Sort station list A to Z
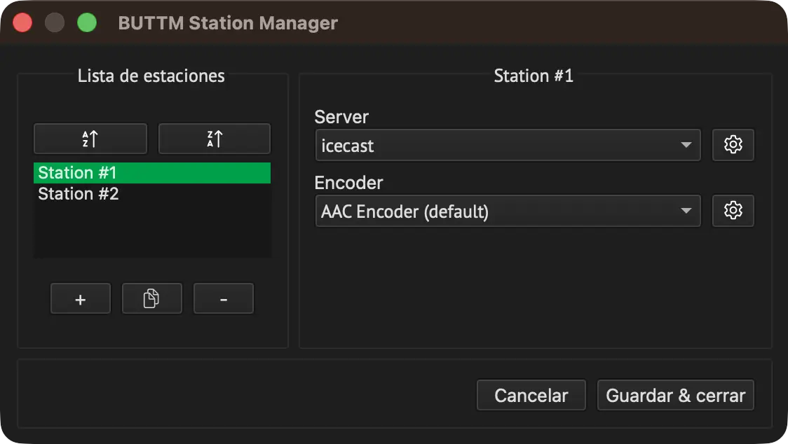 [90, 139]
